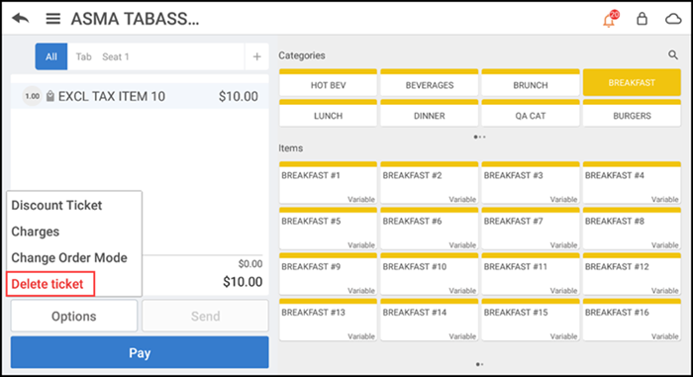Select the BURGERS category tile
Screen dimensions: 693x377
[x=632, y=113]
